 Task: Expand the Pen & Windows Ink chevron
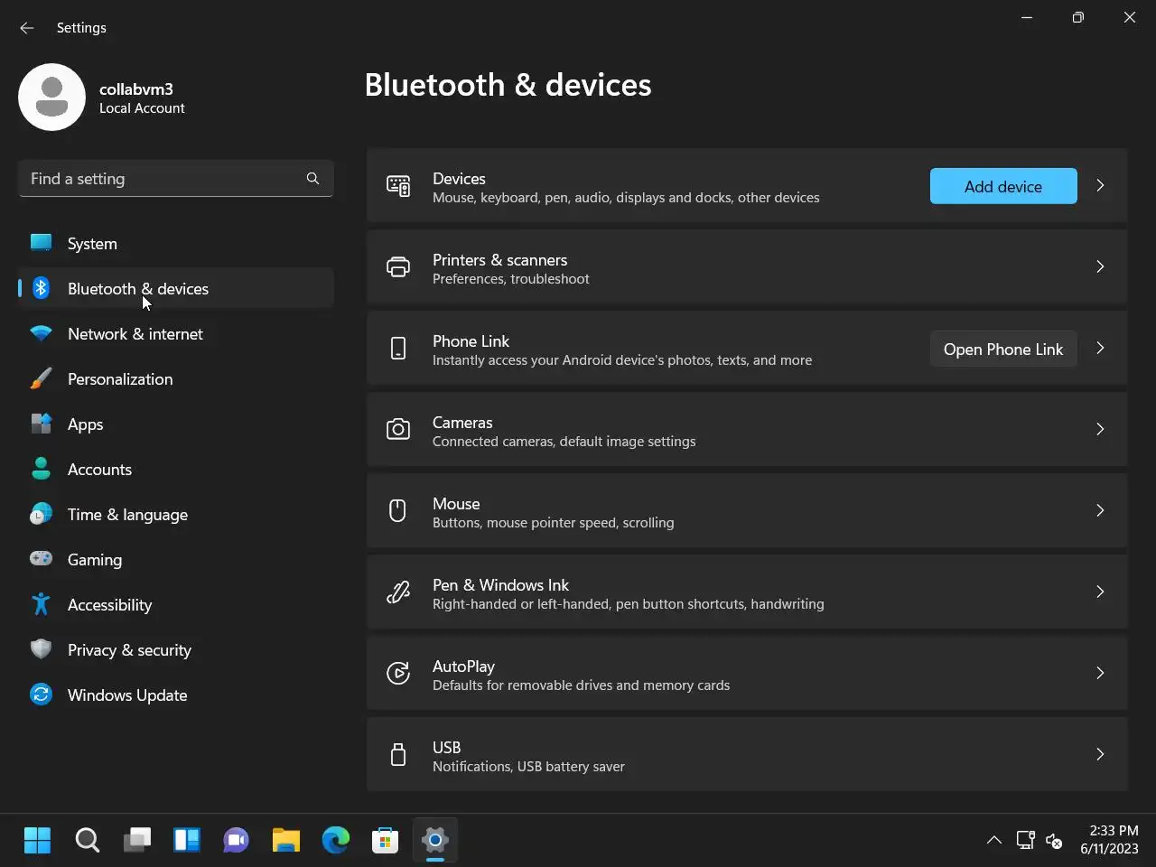click(1100, 592)
